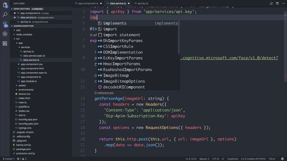
Task: Open the editor more actions ellipsis
Action: [x=283, y=3]
